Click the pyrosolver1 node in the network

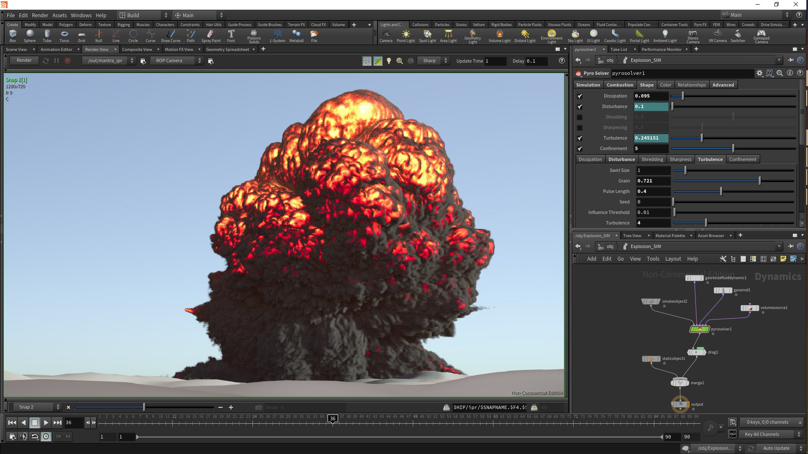click(x=699, y=329)
